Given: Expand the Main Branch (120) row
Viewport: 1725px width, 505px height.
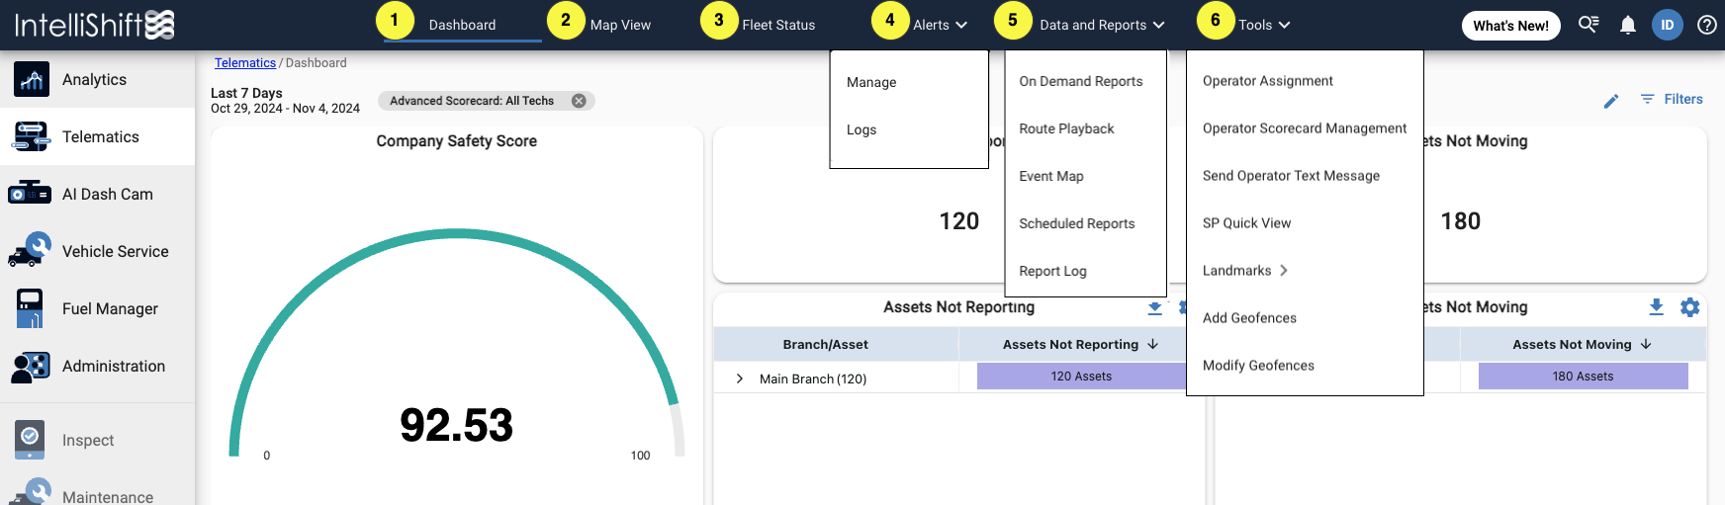Looking at the screenshot, I should pyautogui.click(x=739, y=379).
